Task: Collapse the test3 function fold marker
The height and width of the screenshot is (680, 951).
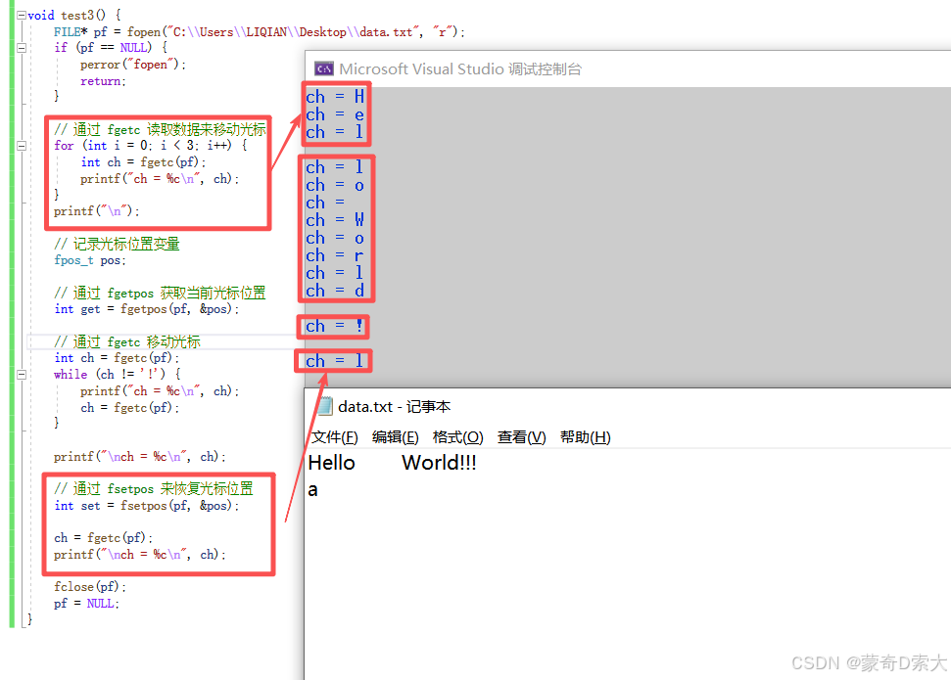Action: pyautogui.click(x=22, y=15)
